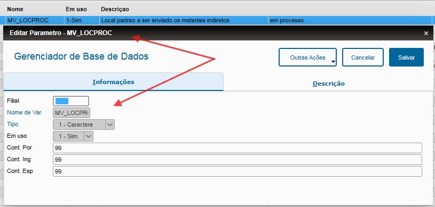The image size is (435, 207).
Task: Click the Filial input field
Action: [x=71, y=101]
